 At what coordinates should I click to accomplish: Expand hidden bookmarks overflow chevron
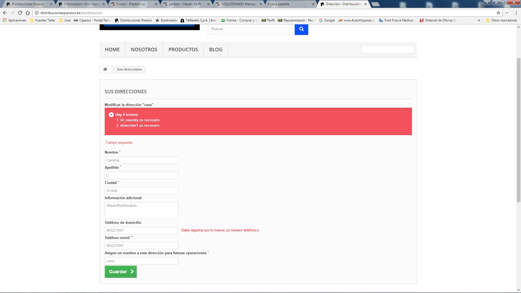click(479, 20)
